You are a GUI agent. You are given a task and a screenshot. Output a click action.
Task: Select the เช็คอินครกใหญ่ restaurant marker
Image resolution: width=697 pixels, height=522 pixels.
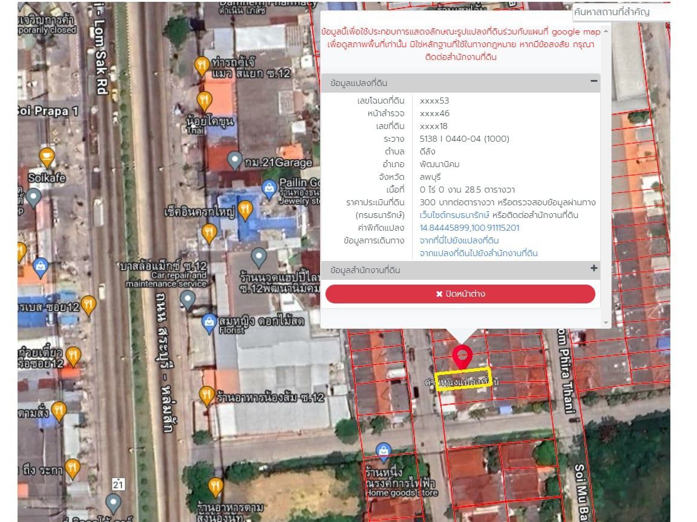246,211
